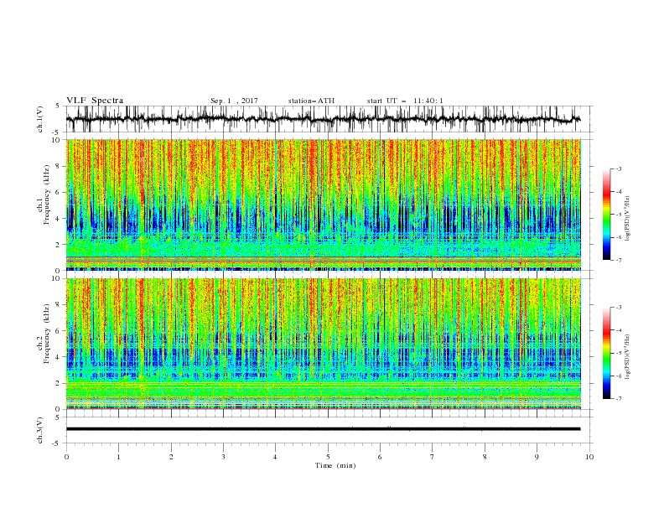Click the ch.3 flat voltage trace
664x513 pixels.
323,429
